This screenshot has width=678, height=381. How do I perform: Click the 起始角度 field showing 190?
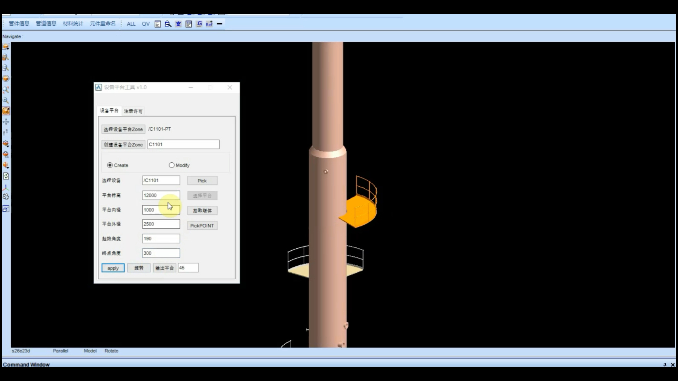(161, 238)
